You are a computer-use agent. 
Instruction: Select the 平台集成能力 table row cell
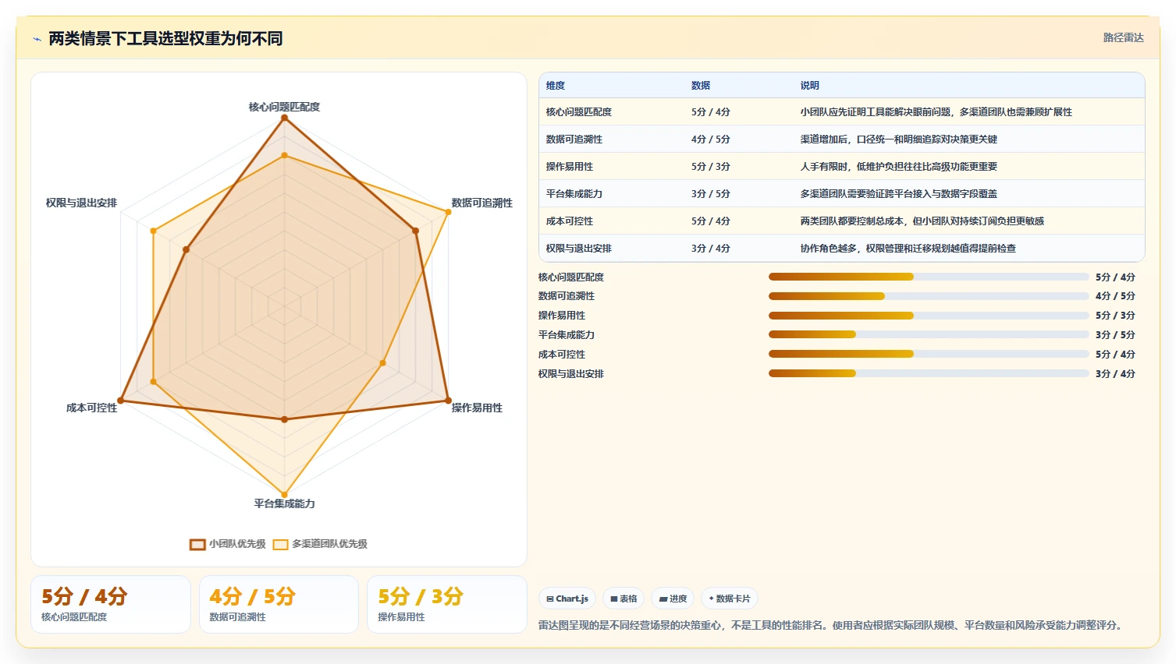coord(574,194)
